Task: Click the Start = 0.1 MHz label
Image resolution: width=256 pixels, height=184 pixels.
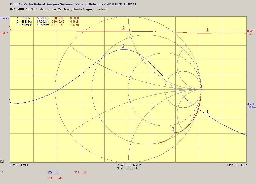Action: click(19, 165)
